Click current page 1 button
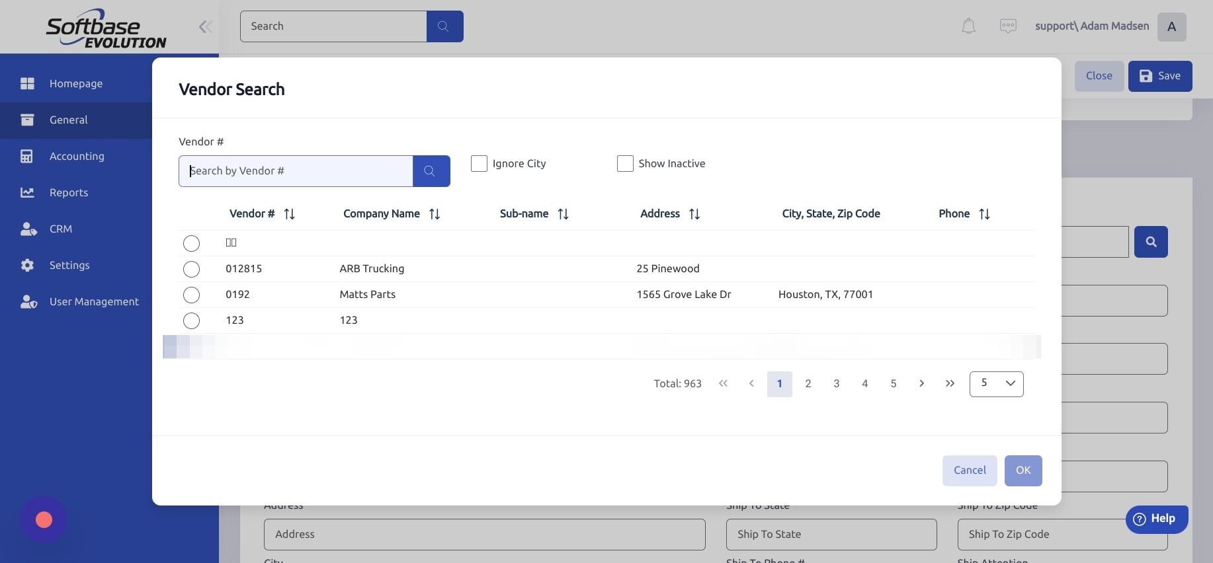 click(780, 384)
